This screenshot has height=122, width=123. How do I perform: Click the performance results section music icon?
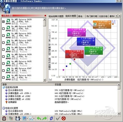[x=4, y=87]
